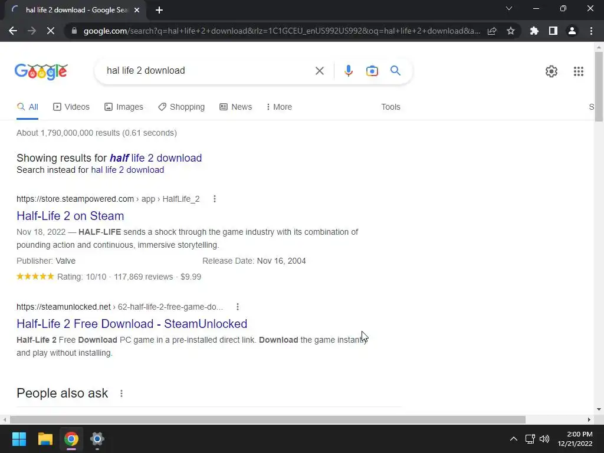Click the browser forward arrow
The image size is (604, 453).
[32, 31]
